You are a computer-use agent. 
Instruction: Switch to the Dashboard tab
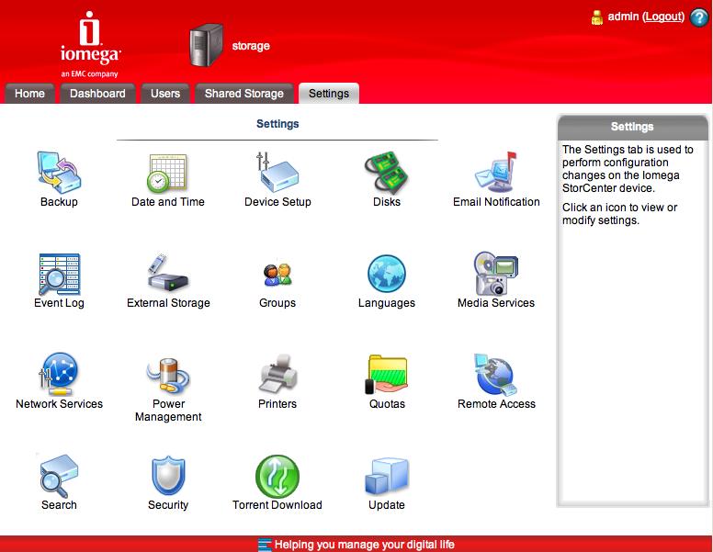pyautogui.click(x=97, y=94)
